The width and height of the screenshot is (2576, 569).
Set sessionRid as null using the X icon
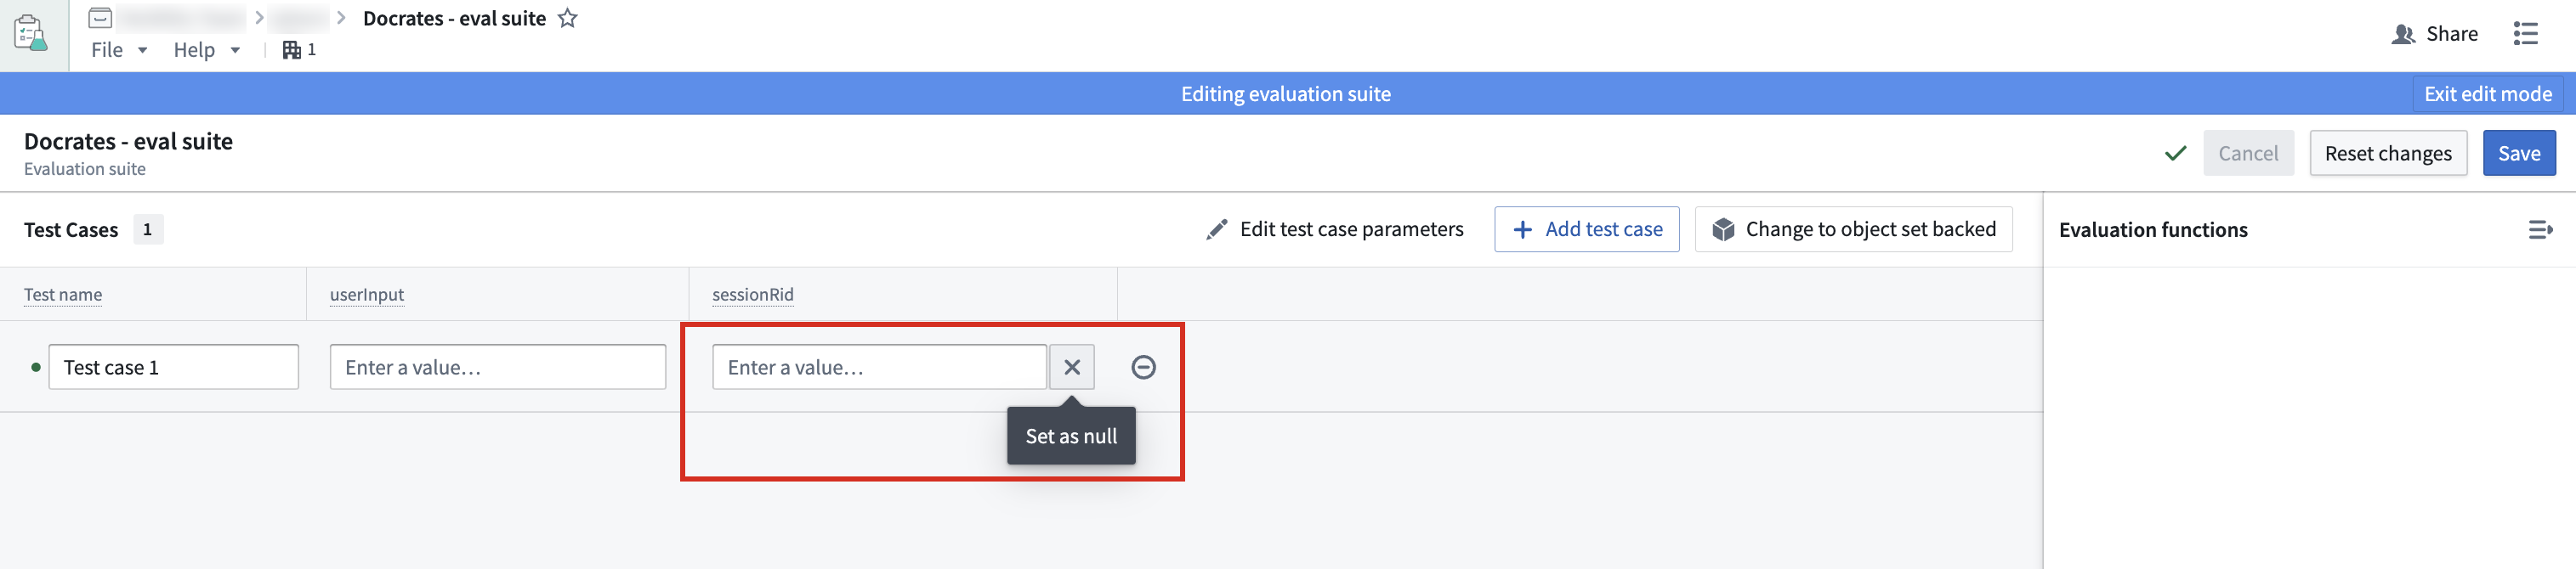1071,366
